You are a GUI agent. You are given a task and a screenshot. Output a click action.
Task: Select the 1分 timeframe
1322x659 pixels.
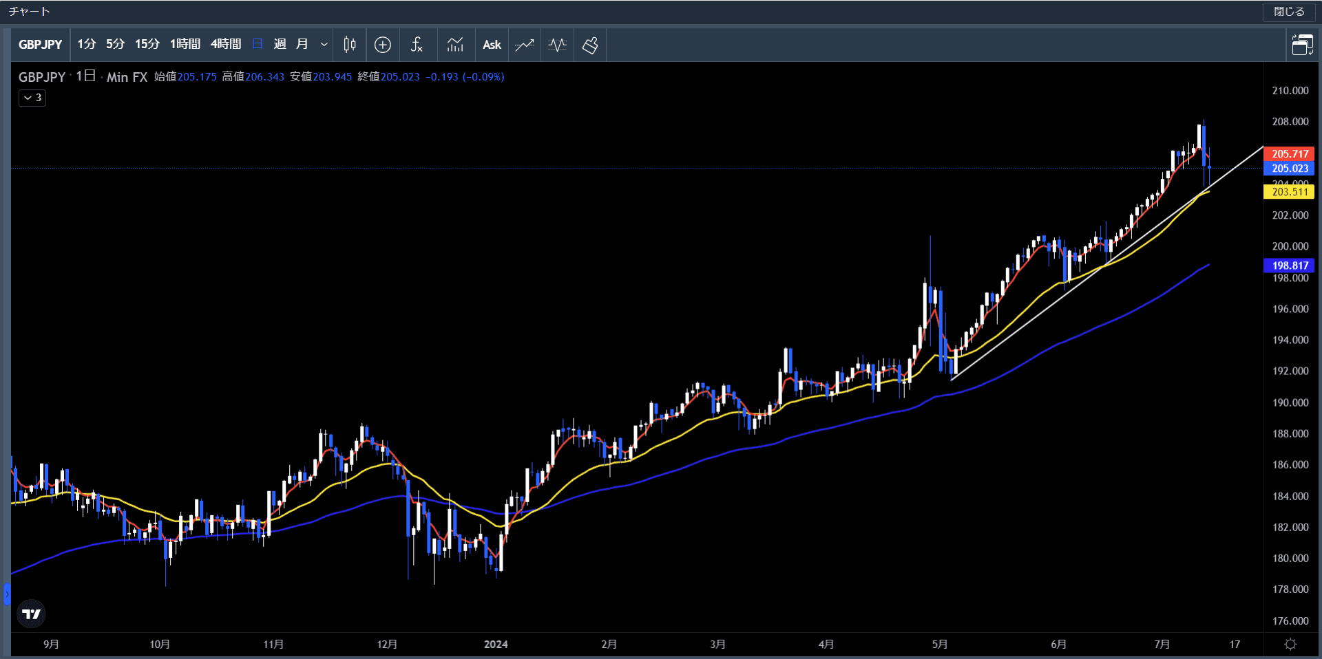click(x=86, y=44)
